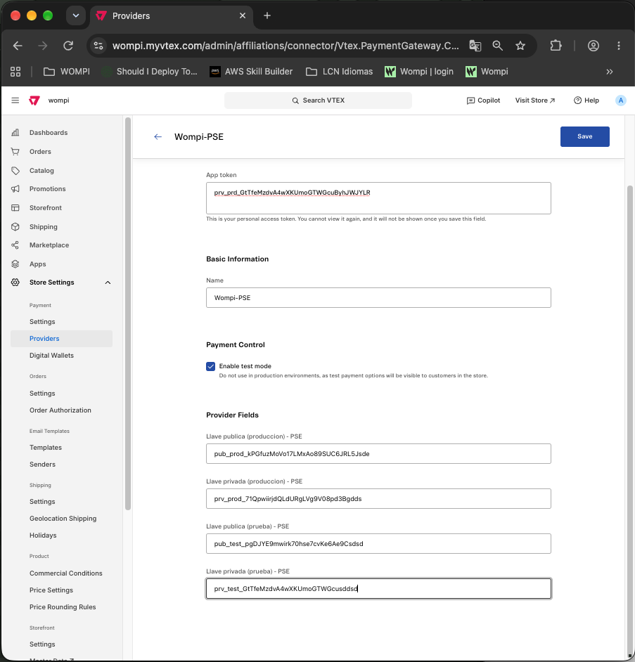This screenshot has height=662, width=635.
Task: Open the browser Extensions puzzle icon
Action: click(556, 46)
